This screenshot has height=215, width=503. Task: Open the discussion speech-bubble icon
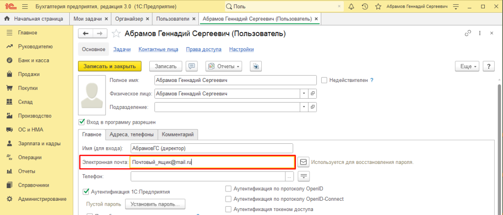pos(192,66)
